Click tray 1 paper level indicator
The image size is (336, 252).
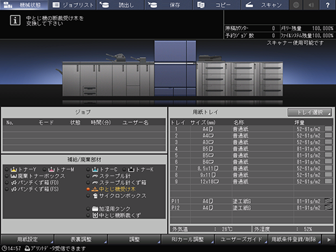point(328,129)
